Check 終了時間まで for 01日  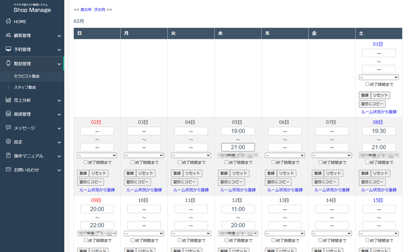point(367,84)
